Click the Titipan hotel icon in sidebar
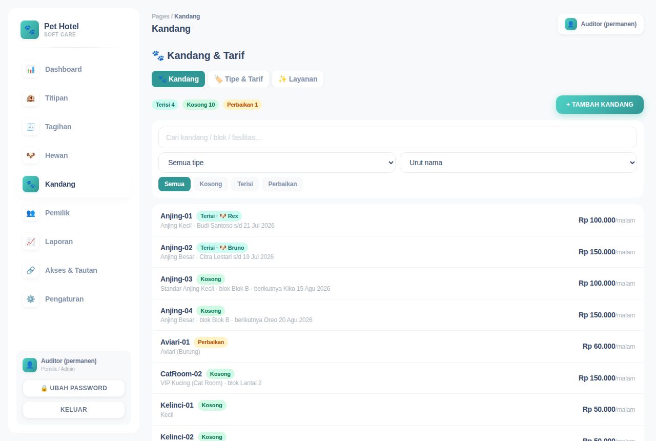 point(31,98)
